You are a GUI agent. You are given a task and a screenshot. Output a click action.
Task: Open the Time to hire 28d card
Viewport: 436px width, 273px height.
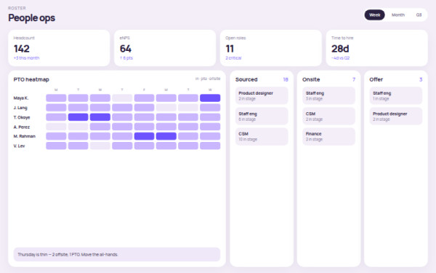376,48
